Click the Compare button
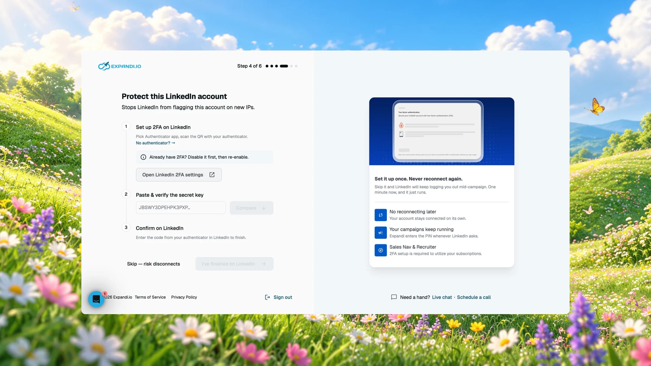This screenshot has width=651, height=366. (x=251, y=208)
